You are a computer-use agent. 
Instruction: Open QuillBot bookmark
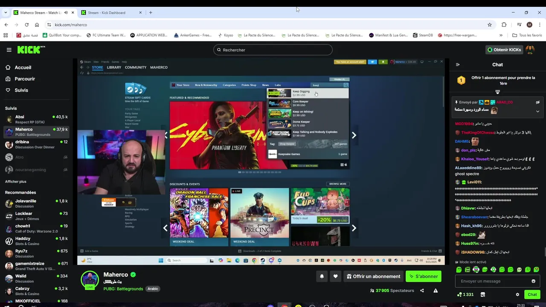(x=61, y=35)
